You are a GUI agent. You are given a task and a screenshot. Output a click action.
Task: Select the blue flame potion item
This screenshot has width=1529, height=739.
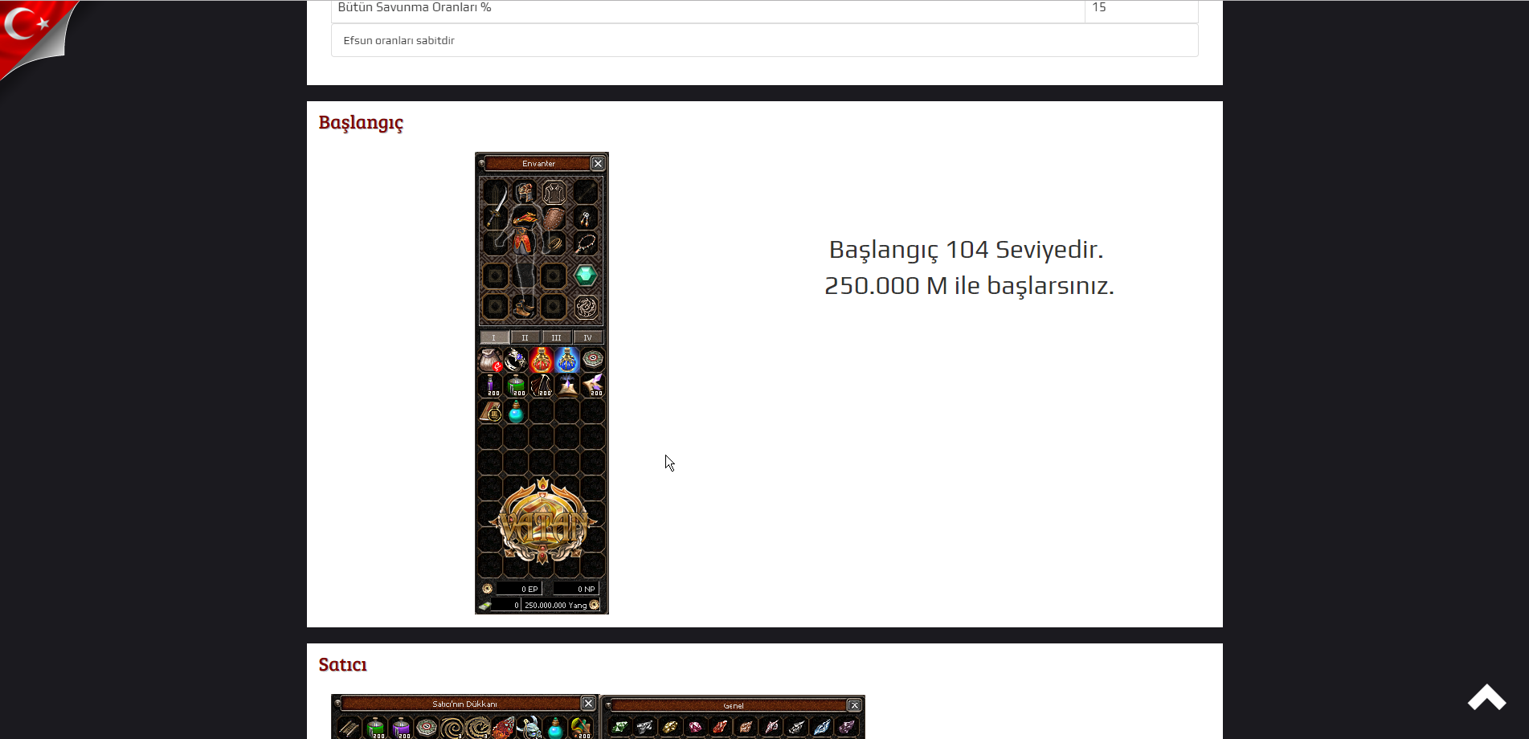click(x=567, y=360)
